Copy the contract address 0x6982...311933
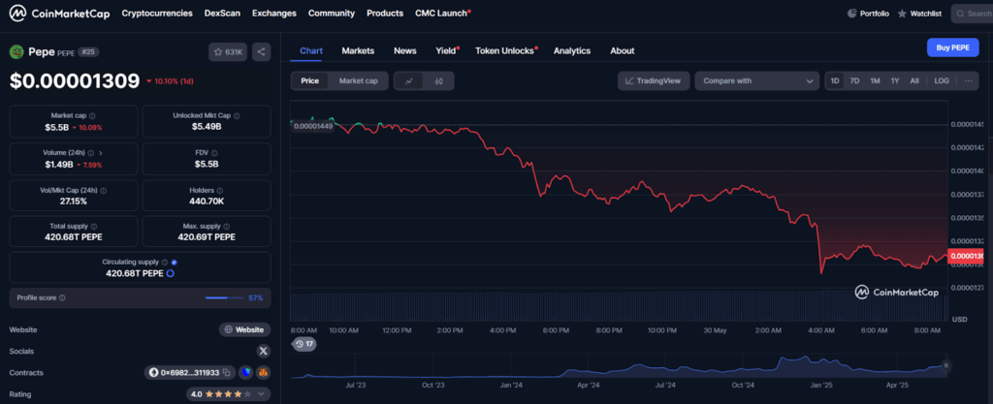Image resolution: width=993 pixels, height=404 pixels. click(227, 373)
